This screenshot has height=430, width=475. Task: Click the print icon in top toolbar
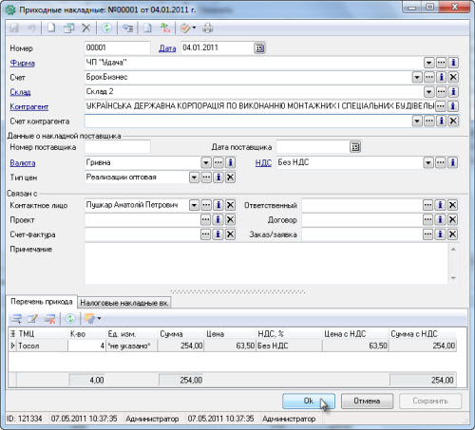[x=208, y=28]
